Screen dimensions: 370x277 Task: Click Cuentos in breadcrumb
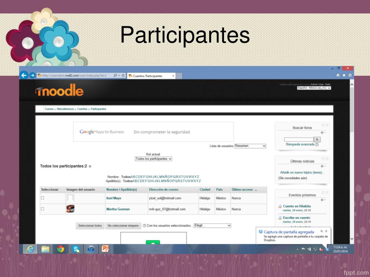82,109
